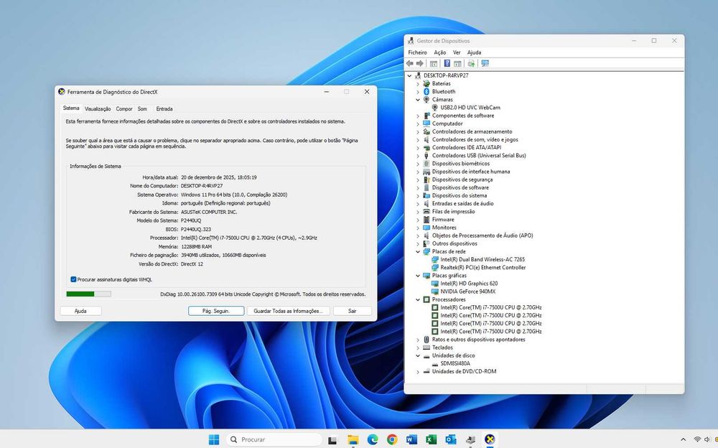Image resolution: width=718 pixels, height=448 pixels.
Task: Show hidden tray icons chevron
Action: point(684,440)
